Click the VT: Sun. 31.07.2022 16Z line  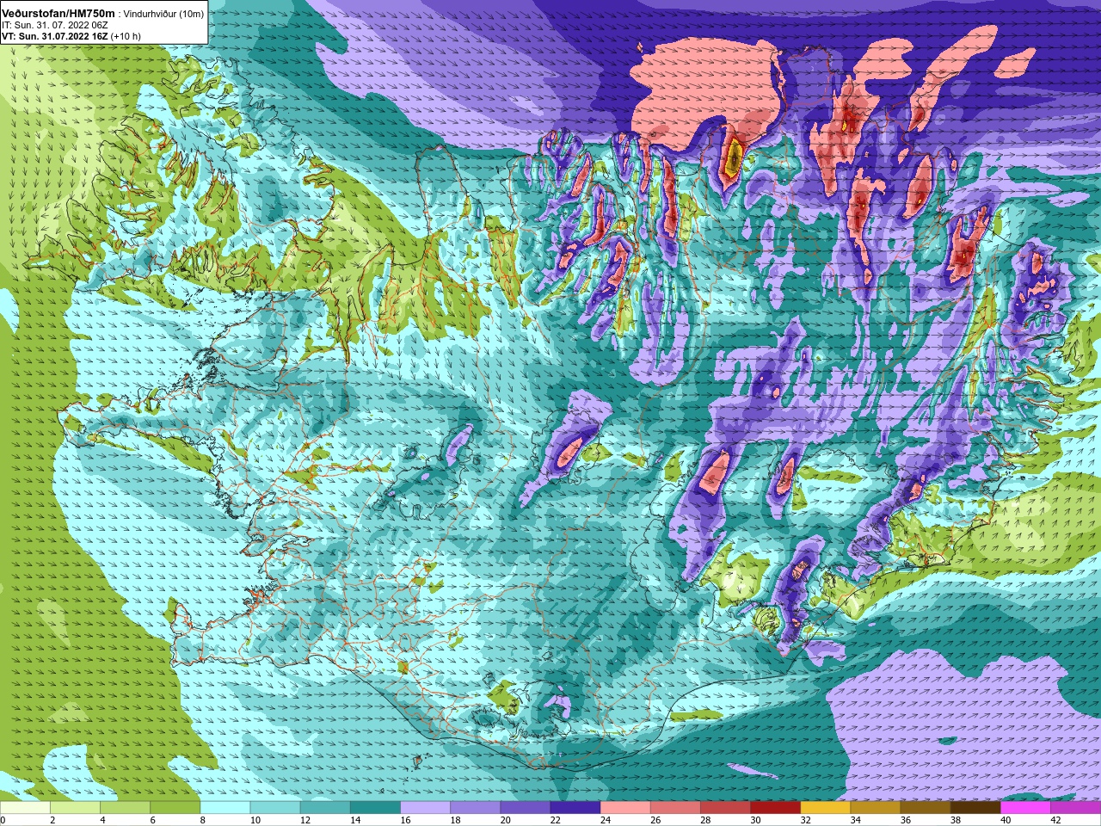[x=55, y=37]
